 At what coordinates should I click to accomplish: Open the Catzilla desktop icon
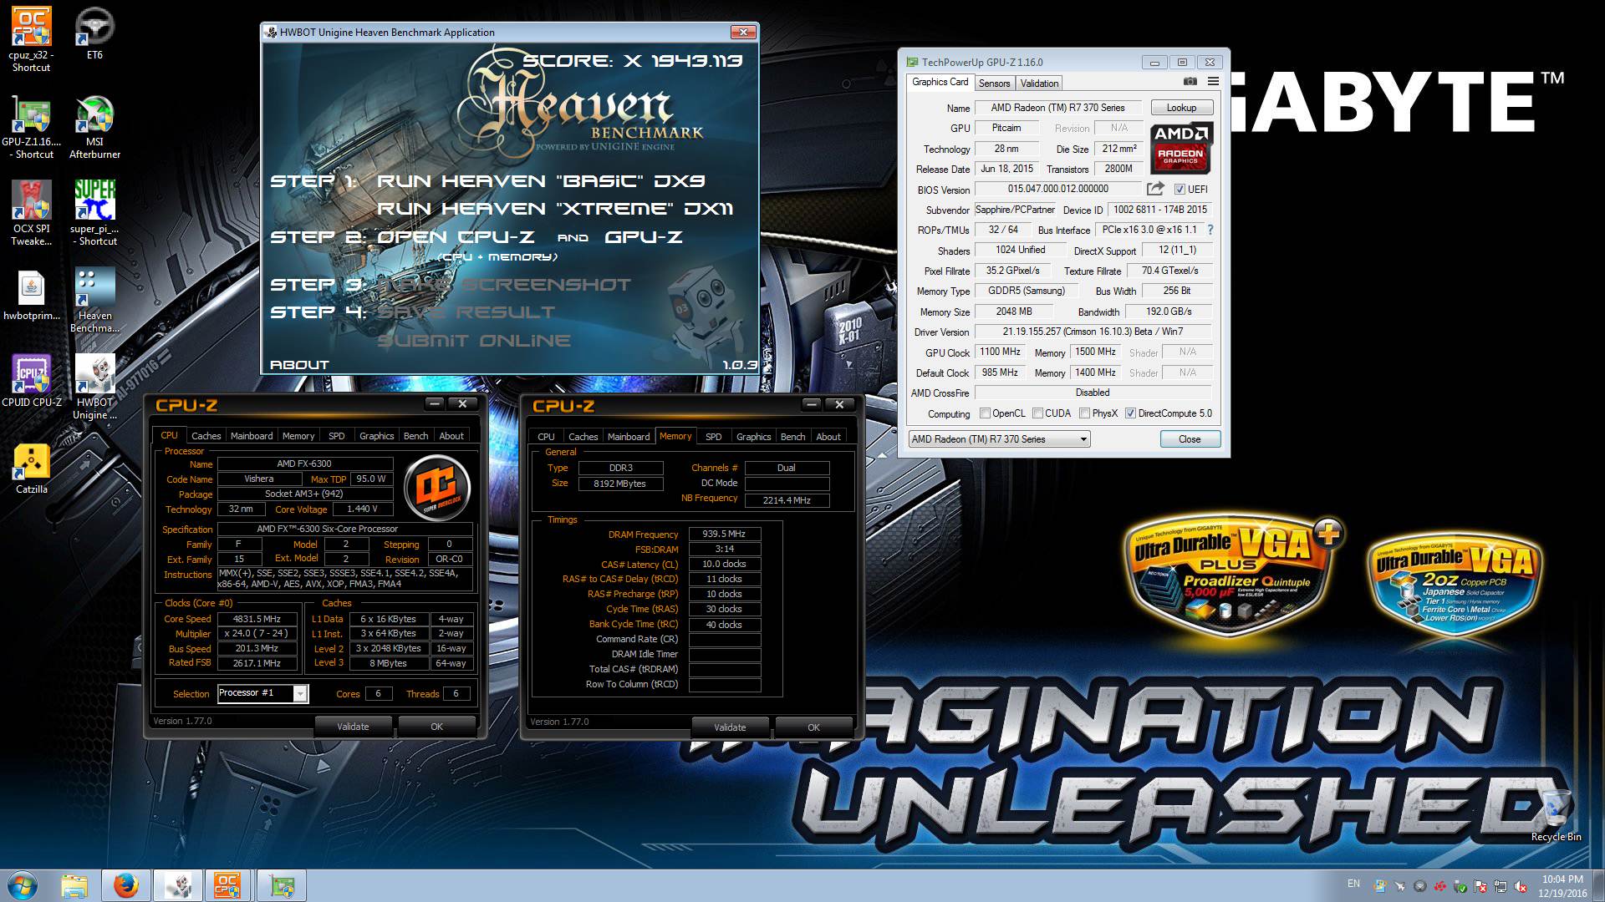tap(31, 469)
